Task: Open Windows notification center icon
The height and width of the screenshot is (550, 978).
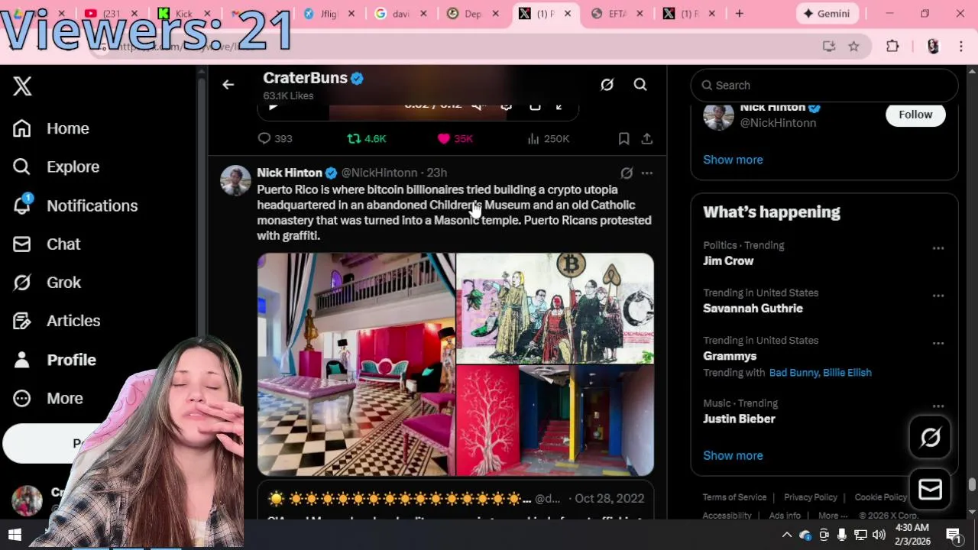Action: [954, 535]
